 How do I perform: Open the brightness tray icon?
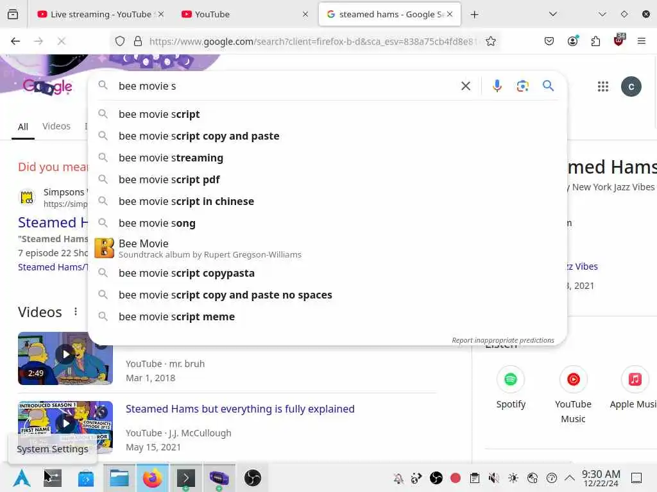pos(513,478)
